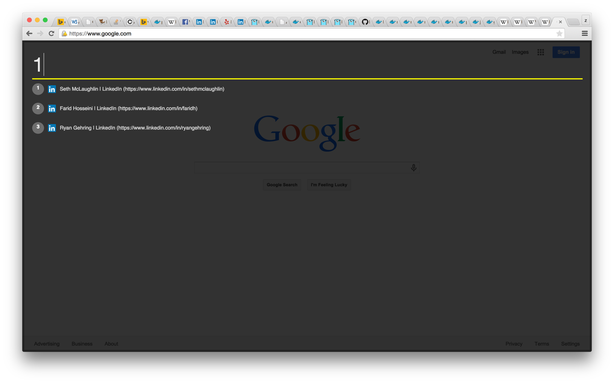
Task: Click the number 3 badge in the results
Action: (38, 128)
